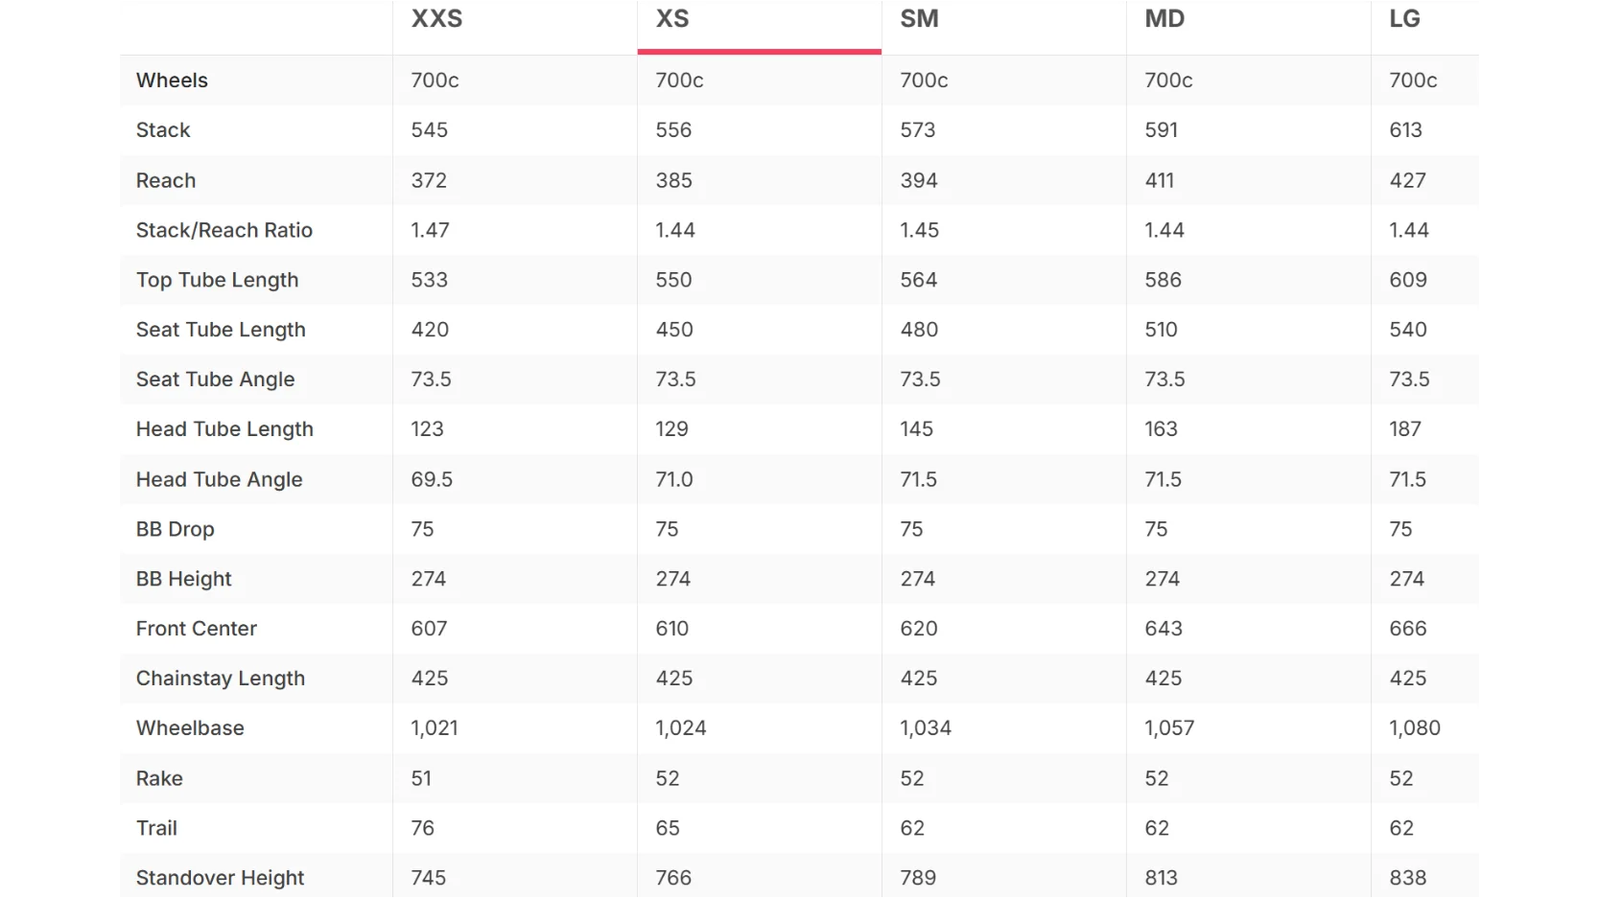Select the Reach row label
1599x899 pixels.
pos(166,180)
